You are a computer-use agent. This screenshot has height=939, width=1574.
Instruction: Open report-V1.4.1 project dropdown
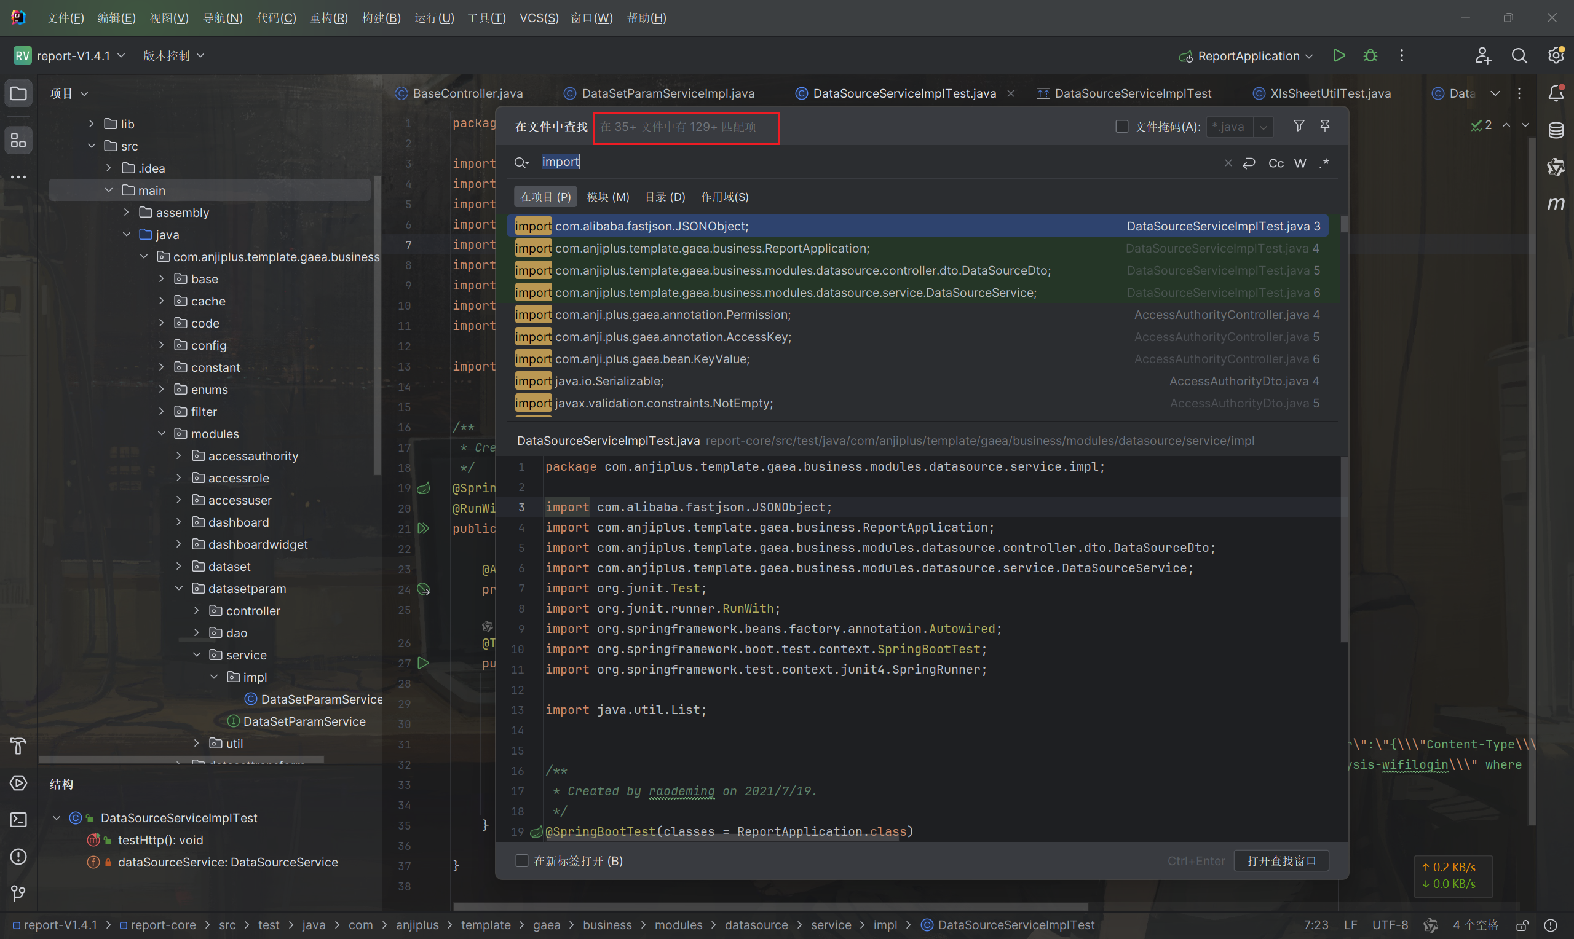pos(69,56)
